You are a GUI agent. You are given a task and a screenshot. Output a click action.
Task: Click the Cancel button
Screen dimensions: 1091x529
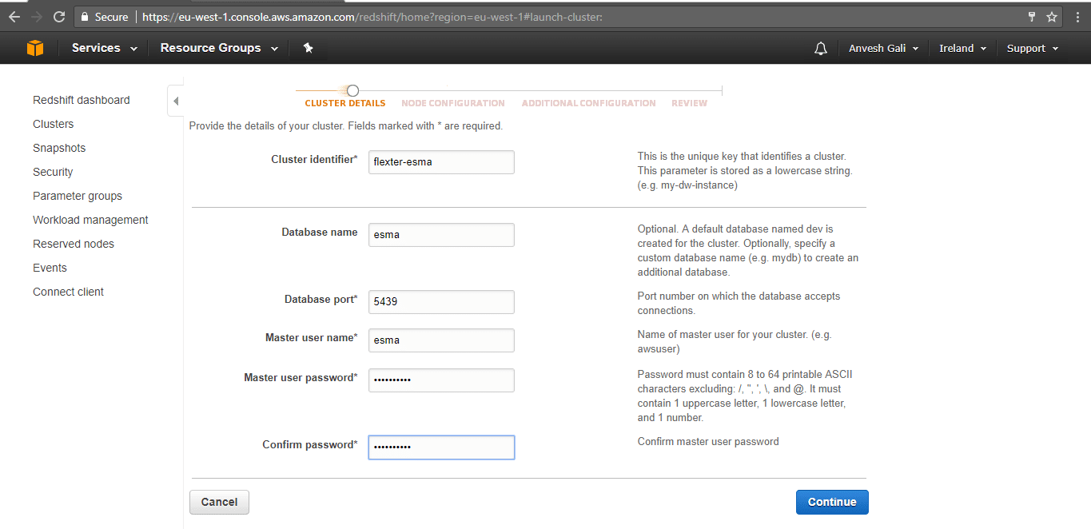tap(219, 502)
